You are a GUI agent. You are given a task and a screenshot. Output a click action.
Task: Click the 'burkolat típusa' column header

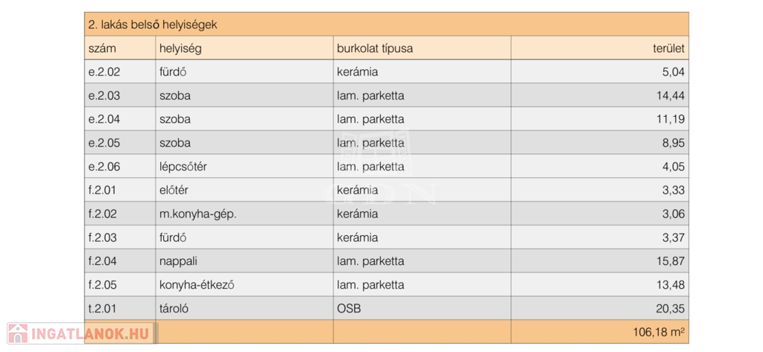[x=375, y=48]
